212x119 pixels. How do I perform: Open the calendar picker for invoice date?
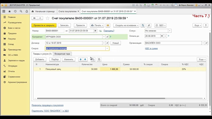click(x=95, y=31)
